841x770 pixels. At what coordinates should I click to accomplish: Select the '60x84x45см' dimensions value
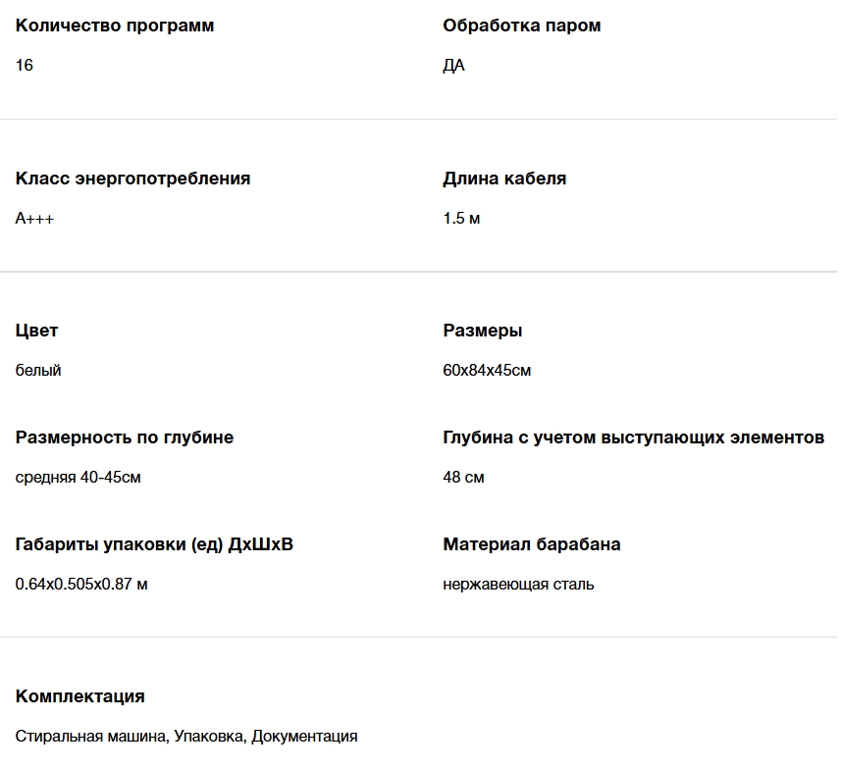coord(487,371)
